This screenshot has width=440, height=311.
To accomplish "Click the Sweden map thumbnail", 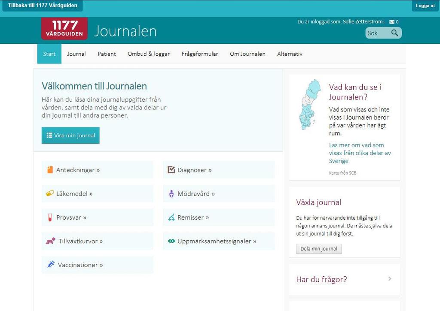I will [x=310, y=104].
